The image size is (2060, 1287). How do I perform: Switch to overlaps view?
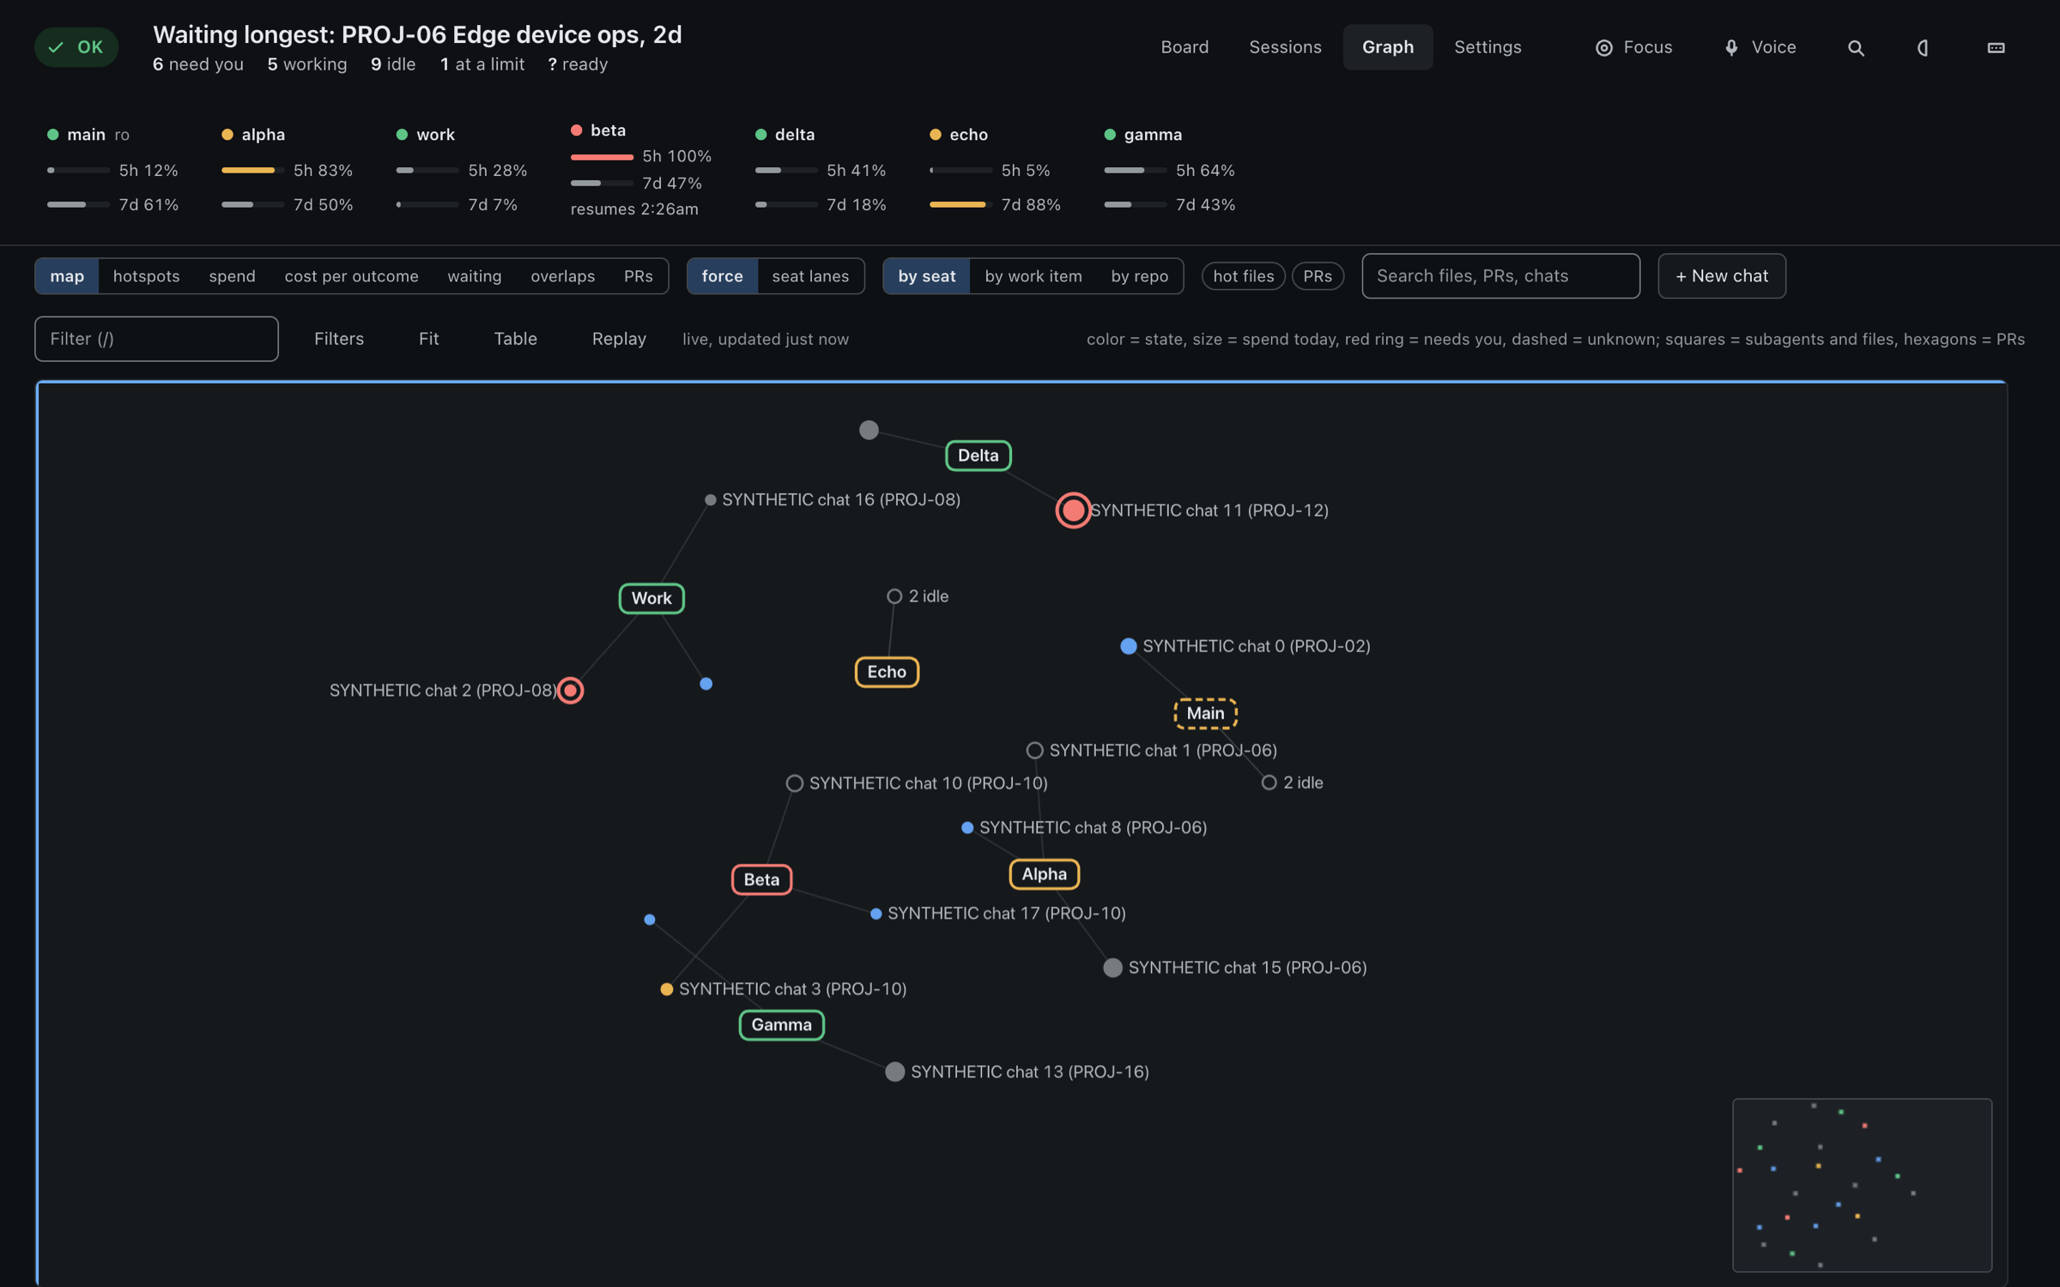(x=562, y=276)
